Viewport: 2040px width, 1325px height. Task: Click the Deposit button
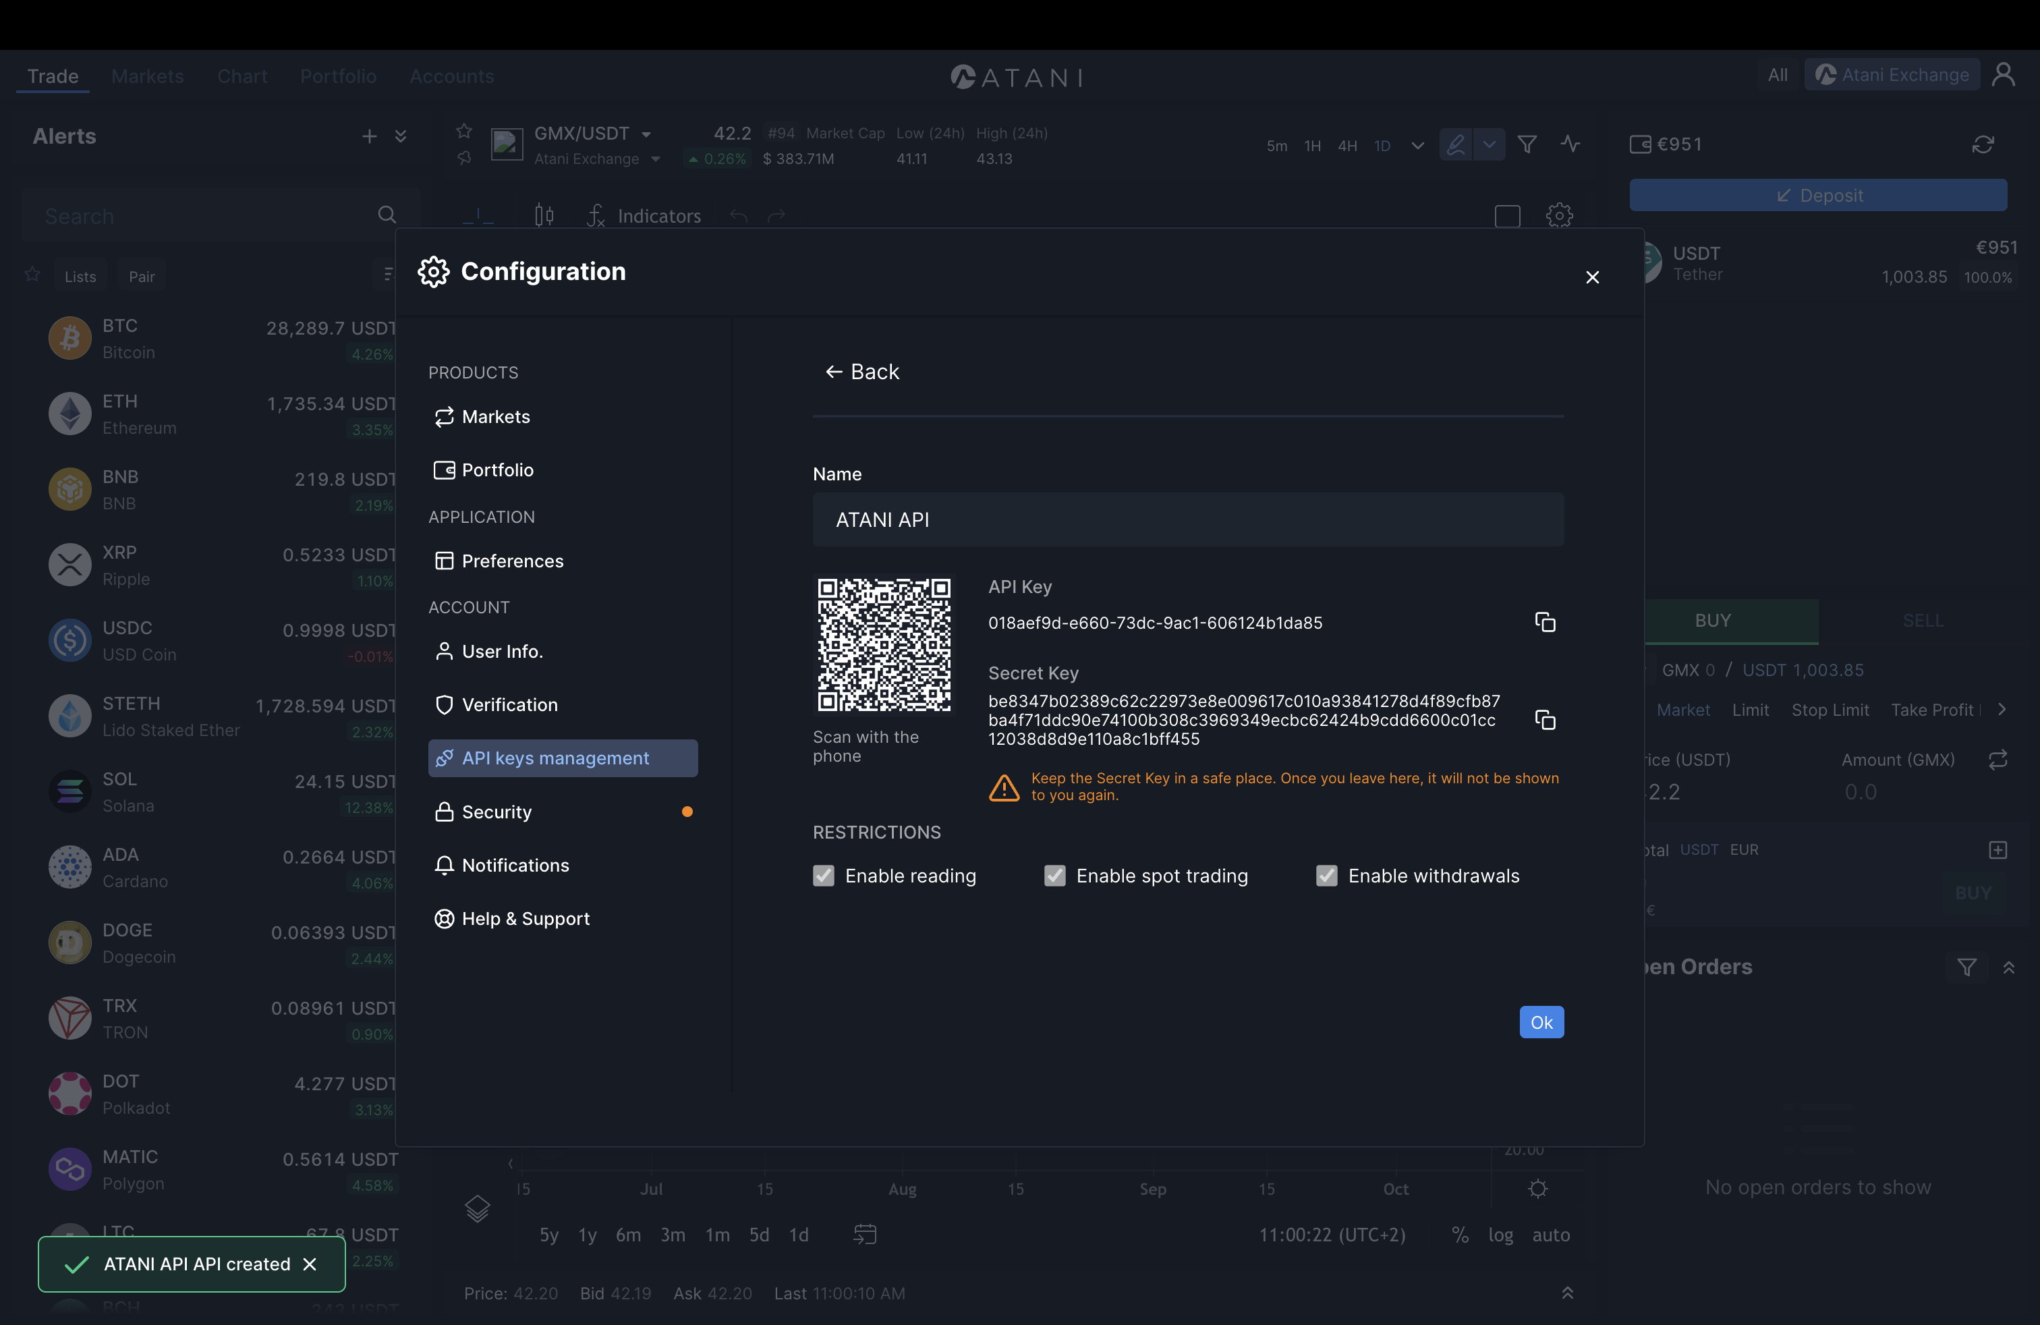click(1817, 196)
